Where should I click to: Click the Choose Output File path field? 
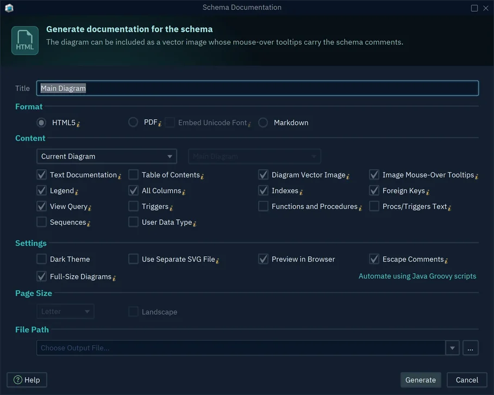pyautogui.click(x=241, y=348)
